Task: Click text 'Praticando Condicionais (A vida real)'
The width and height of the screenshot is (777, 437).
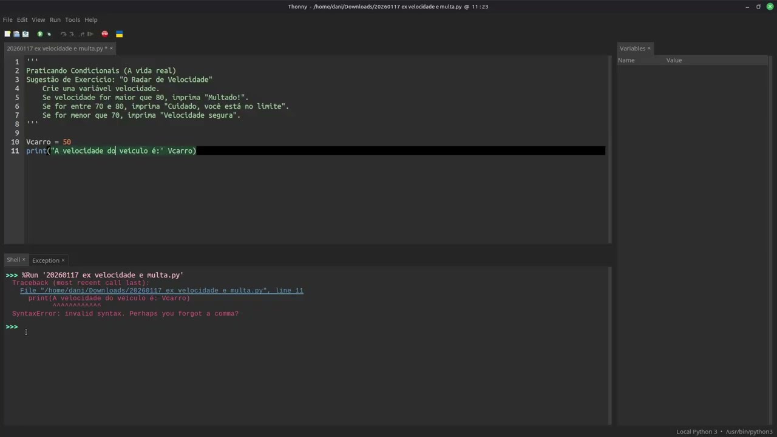Action: click(101, 71)
